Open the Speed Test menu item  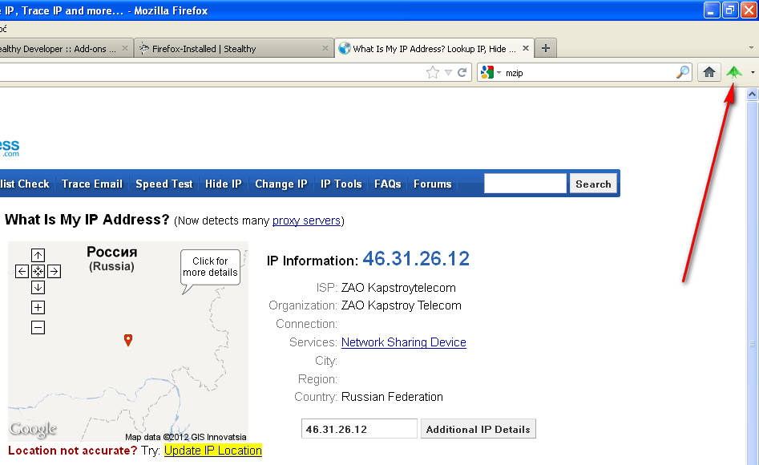(x=164, y=184)
